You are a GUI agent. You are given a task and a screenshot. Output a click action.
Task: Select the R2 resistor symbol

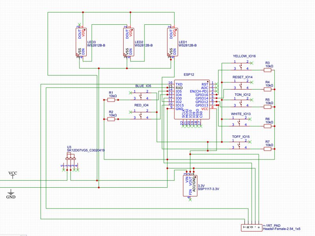point(111,119)
